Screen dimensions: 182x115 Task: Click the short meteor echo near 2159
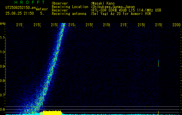[x=158, y=63]
